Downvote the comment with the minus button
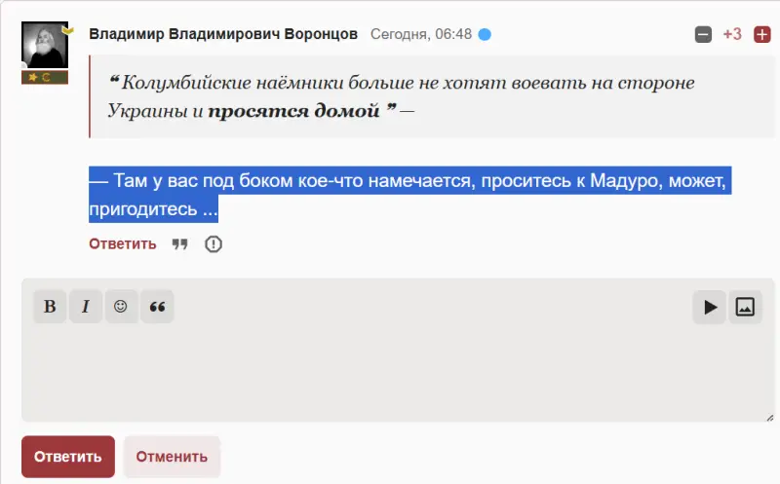 coord(703,35)
